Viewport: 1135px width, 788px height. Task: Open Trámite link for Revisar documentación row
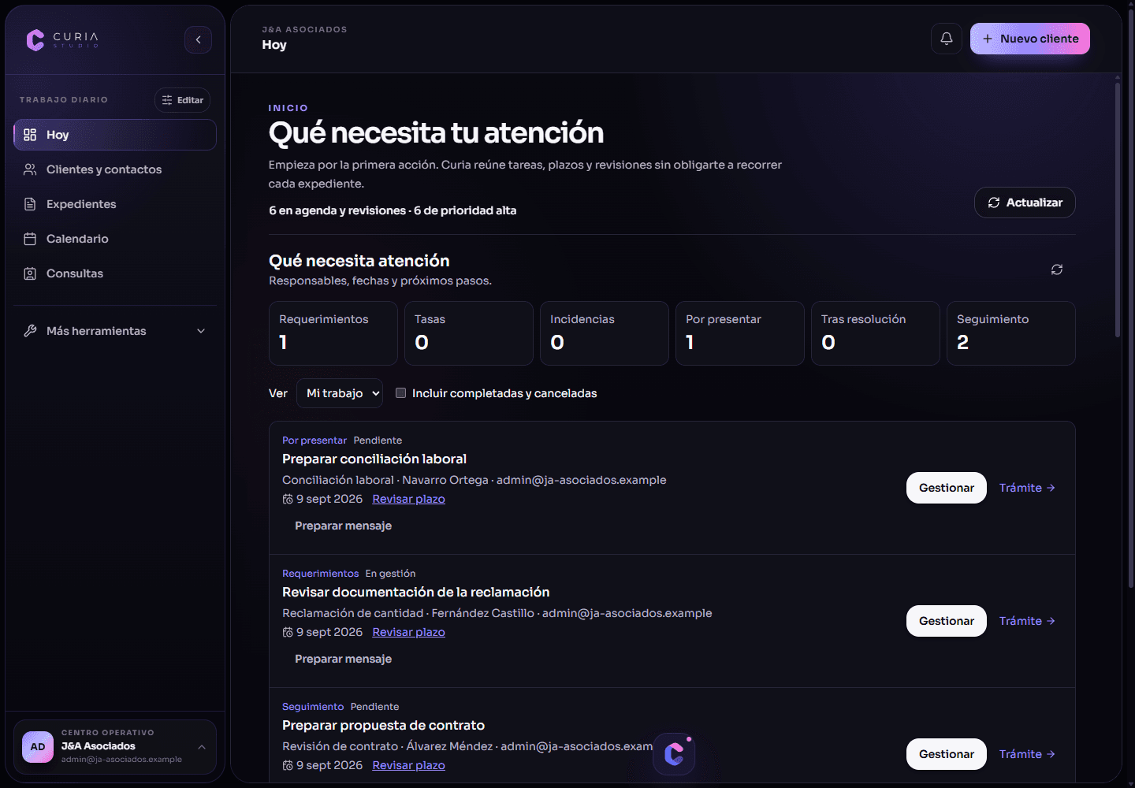tap(1027, 621)
